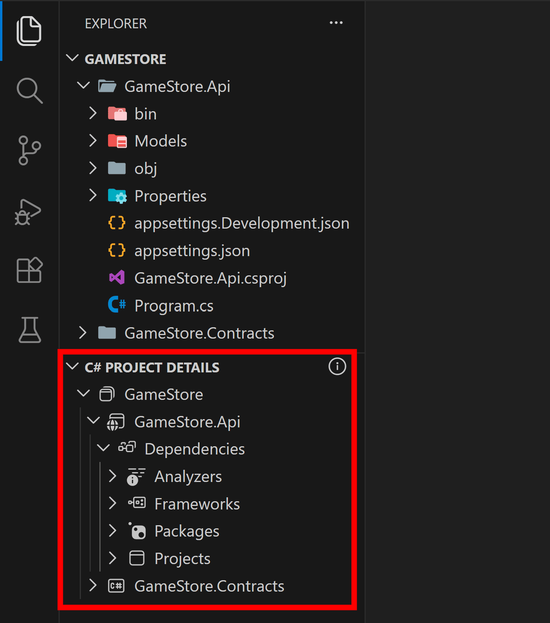The height and width of the screenshot is (623, 550).
Task: Click the Dependencies node icon
Action: point(127,447)
